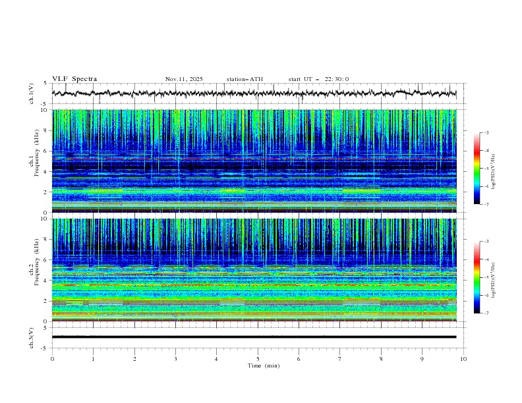Click the "-3" label on ch.1 colorbar
Viewport: 522px width, 403px height.
tap(486, 132)
